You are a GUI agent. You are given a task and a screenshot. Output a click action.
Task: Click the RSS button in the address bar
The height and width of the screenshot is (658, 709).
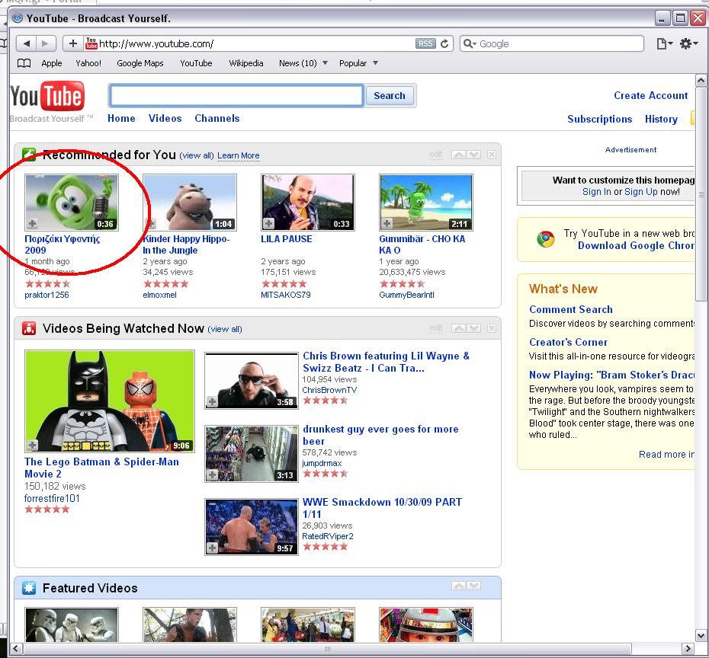425,44
